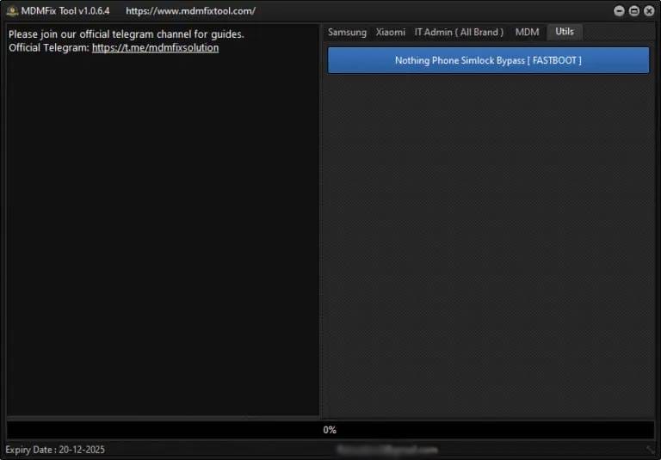This screenshot has width=661, height=460.
Task: Select the Utils tab
Action: (x=565, y=32)
